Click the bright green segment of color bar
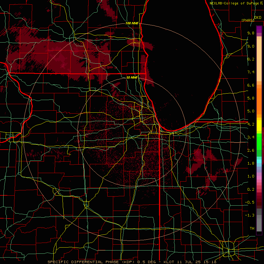This screenshot has width=264, height=264. (259, 141)
